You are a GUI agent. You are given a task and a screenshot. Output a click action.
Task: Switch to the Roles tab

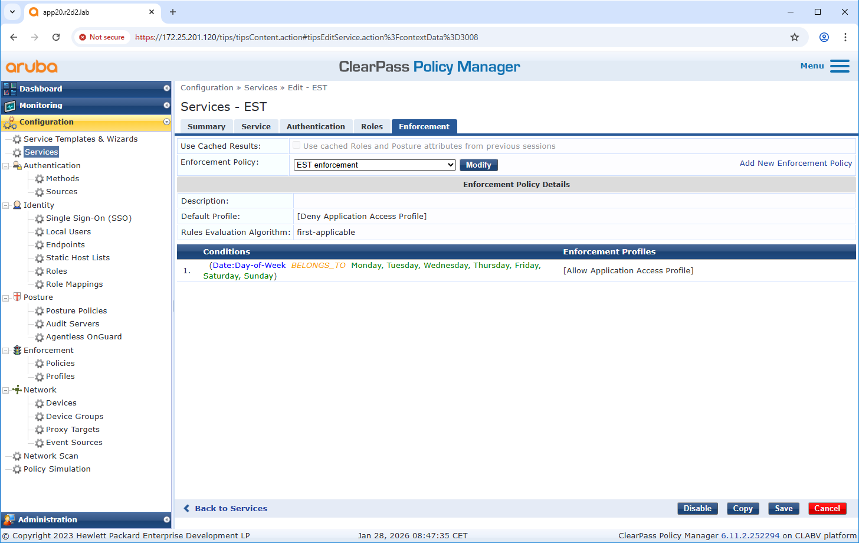click(x=372, y=126)
